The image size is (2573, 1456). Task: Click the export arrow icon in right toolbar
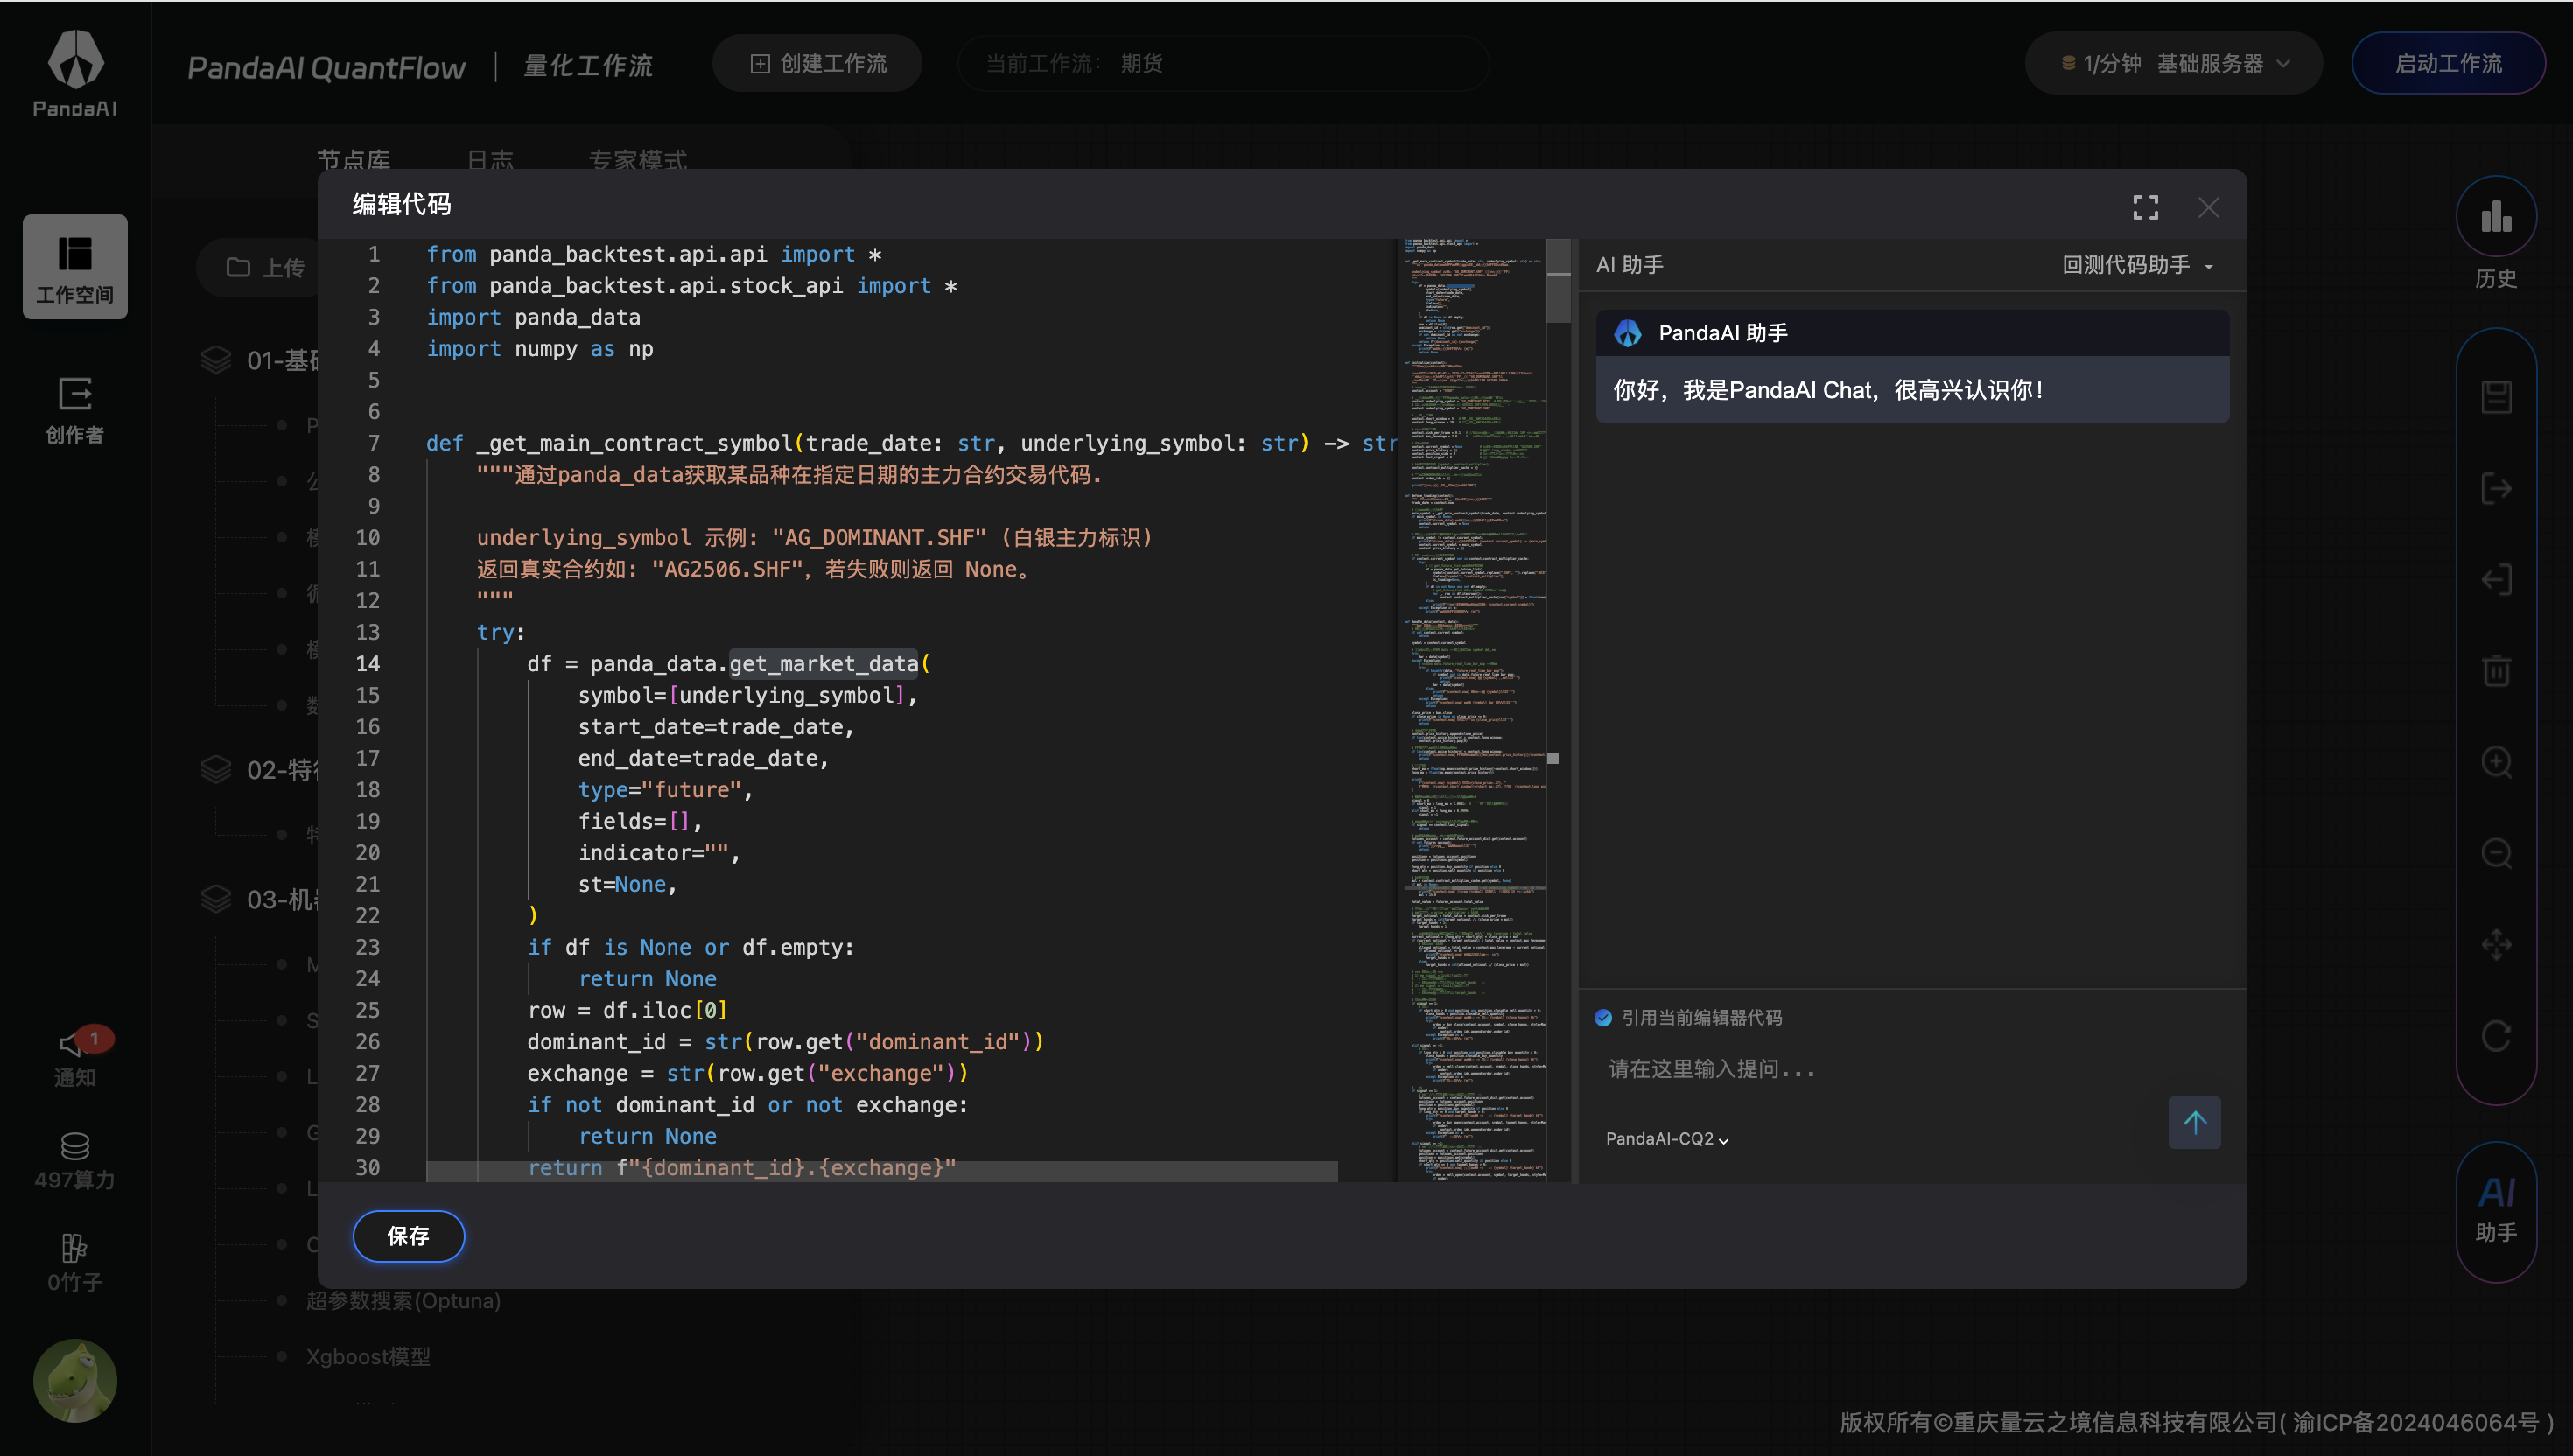[x=2496, y=489]
